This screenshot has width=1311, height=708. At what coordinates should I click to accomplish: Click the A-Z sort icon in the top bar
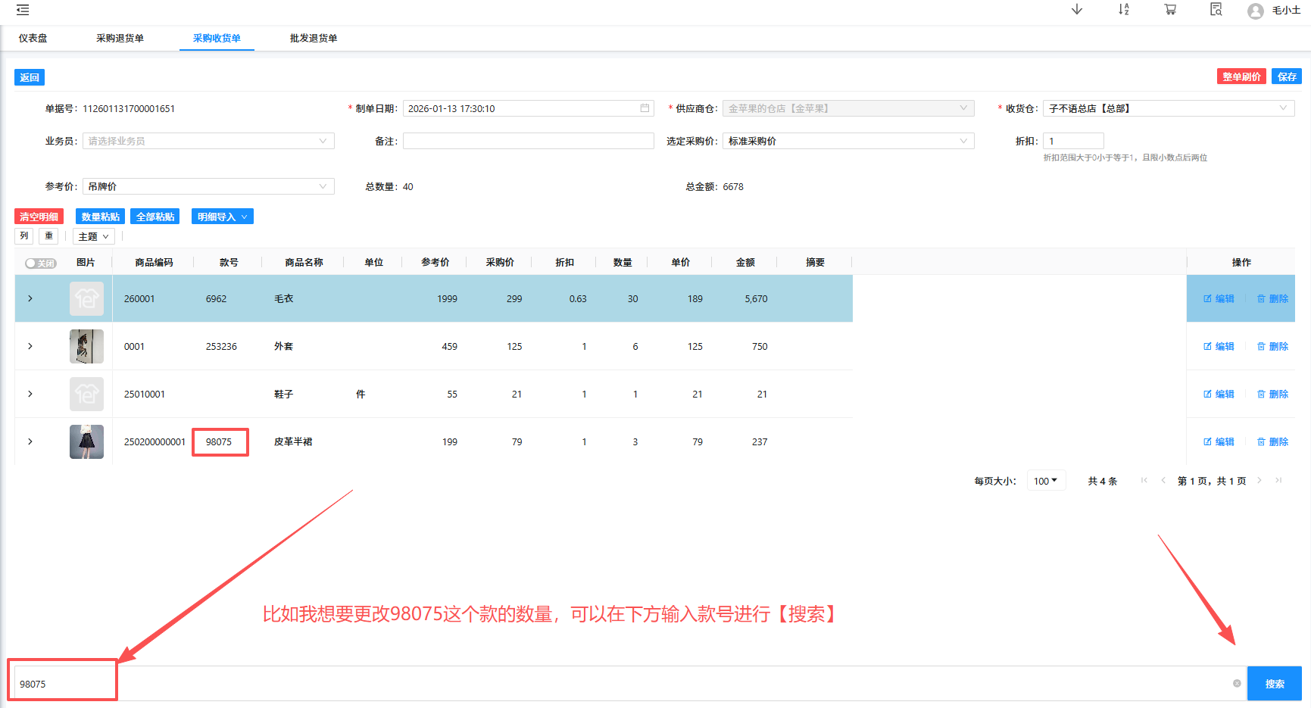pyautogui.click(x=1123, y=10)
